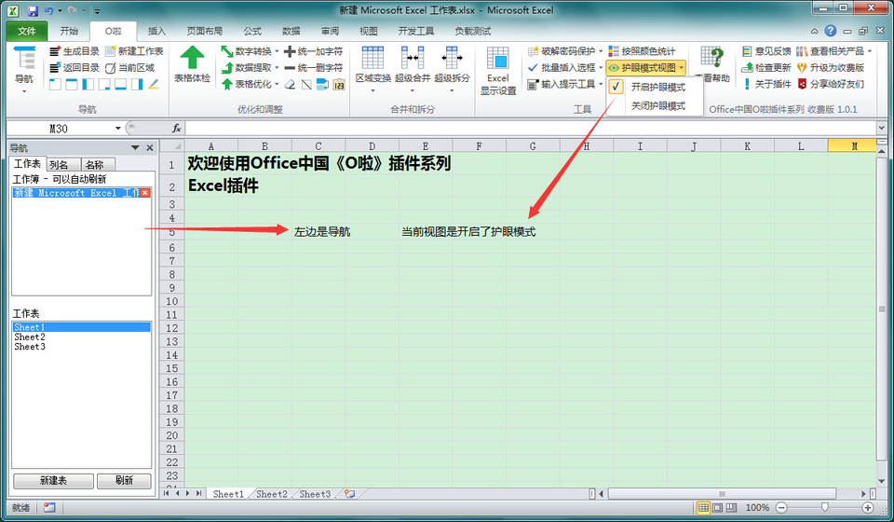Click the 新建表 button
The height and width of the screenshot is (522, 894).
(x=54, y=481)
